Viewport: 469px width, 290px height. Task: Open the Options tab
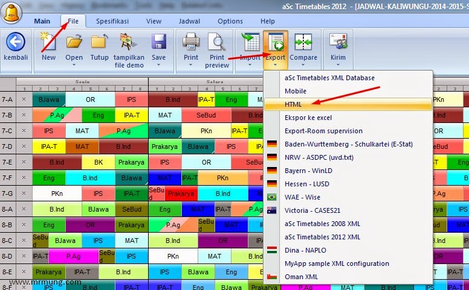(x=230, y=21)
